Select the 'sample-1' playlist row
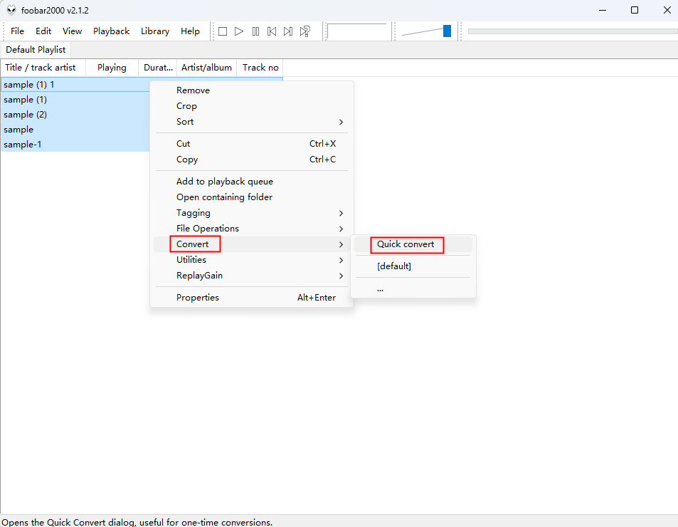This screenshot has width=678, height=527. coord(75,145)
